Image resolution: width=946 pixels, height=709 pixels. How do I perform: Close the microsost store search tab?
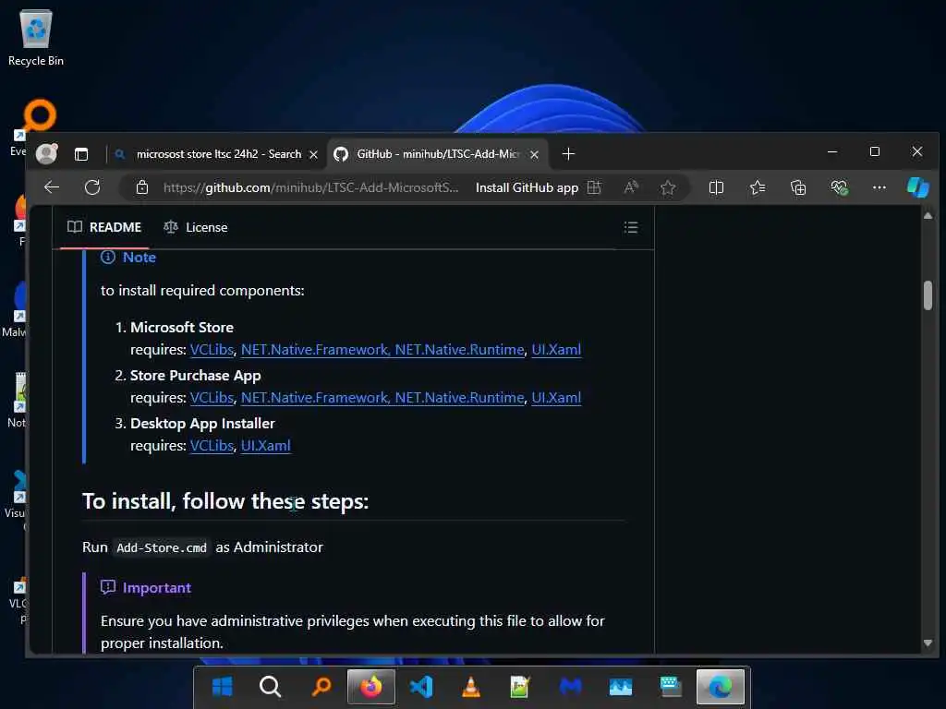tap(314, 154)
